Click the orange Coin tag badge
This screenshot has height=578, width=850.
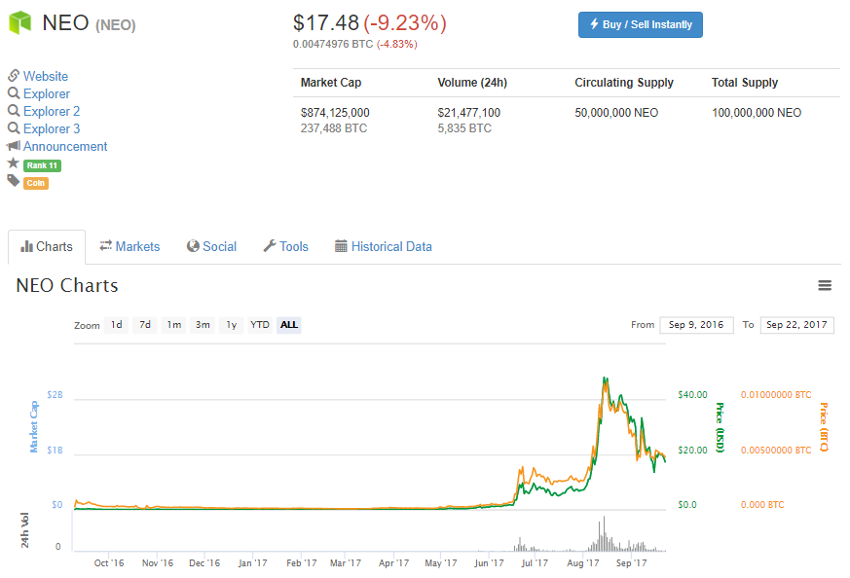pos(36,183)
